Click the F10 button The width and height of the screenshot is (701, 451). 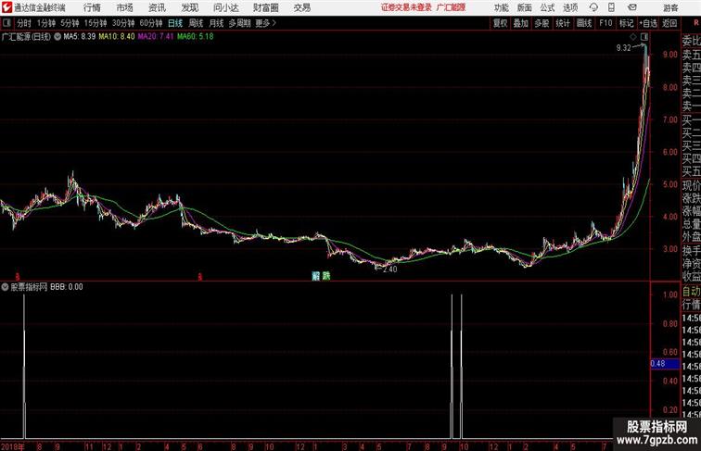pyautogui.click(x=605, y=23)
